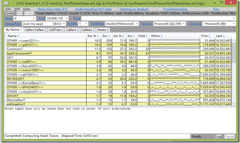Select the libtcmalloc!? row
The width and height of the screenshot is (240, 143).
click(x=119, y=100)
